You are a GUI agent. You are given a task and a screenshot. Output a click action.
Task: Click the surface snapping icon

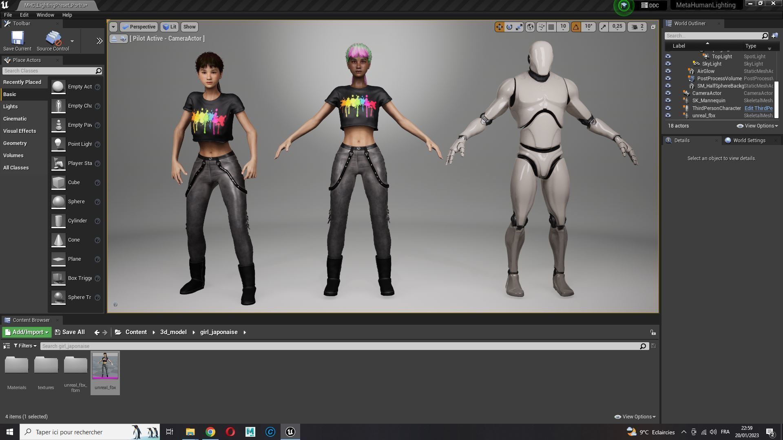point(541,27)
